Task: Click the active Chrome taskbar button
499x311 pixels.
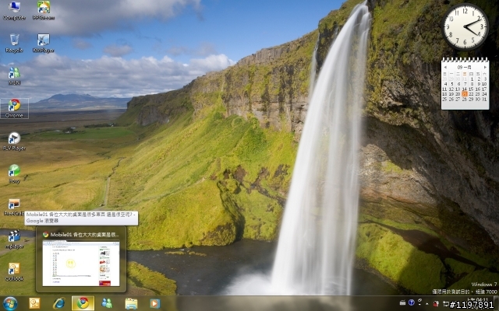Action: (83, 303)
